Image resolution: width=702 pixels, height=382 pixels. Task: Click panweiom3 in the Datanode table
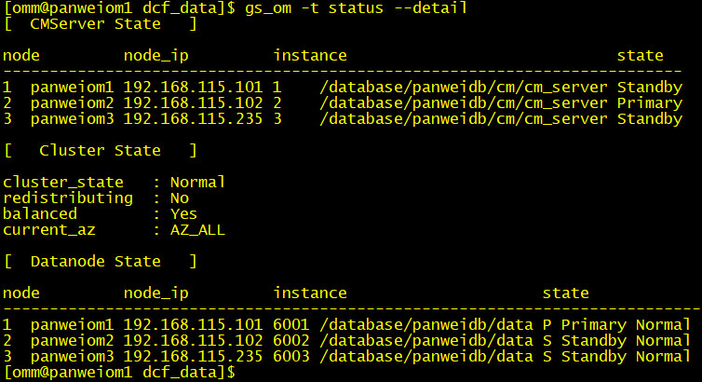(72, 357)
